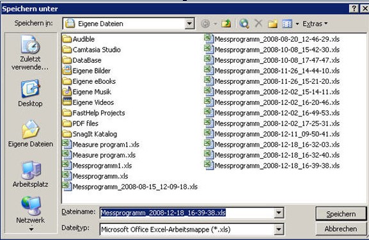Open the Extras menu

pyautogui.click(x=315, y=24)
